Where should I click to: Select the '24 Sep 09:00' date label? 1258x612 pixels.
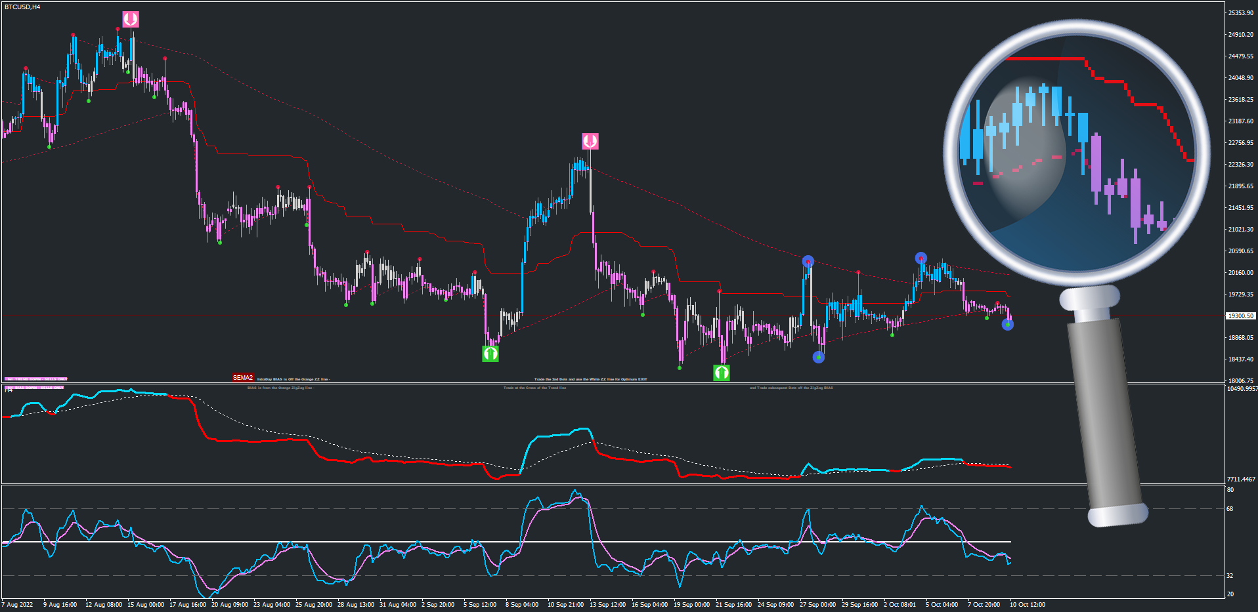click(x=776, y=605)
